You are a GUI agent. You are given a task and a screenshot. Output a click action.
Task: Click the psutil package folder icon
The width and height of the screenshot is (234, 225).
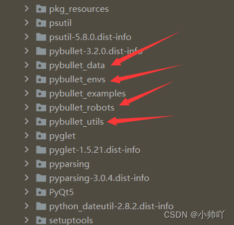pos(41,23)
